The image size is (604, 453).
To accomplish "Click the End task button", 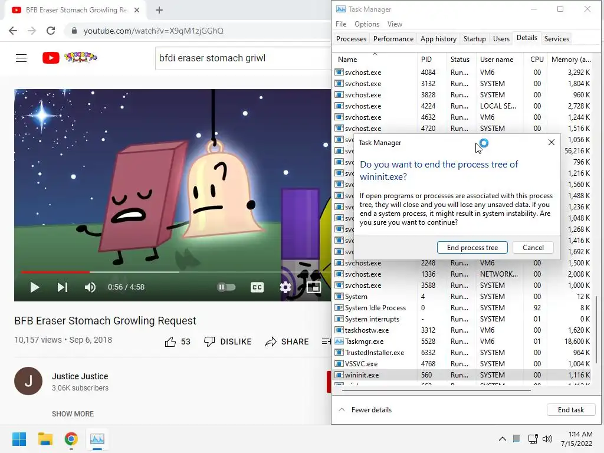I will (x=571, y=410).
